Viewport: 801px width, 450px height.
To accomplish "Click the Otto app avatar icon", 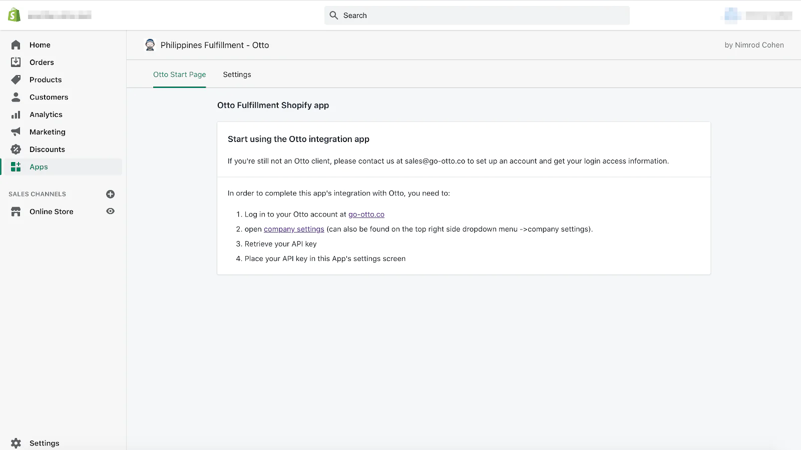I will click(x=150, y=45).
